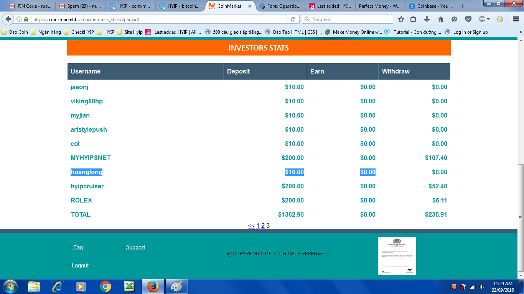Click the Withdraw column header
The image size is (524, 294).
pos(415,71)
